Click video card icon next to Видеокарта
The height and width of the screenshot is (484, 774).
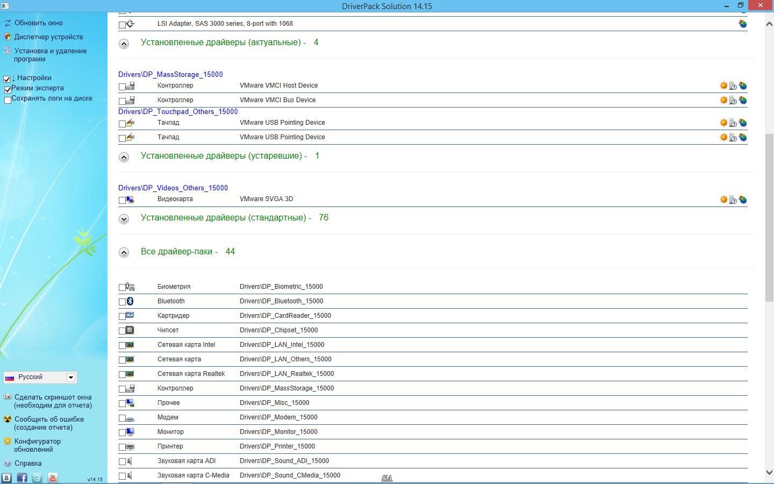pos(130,200)
